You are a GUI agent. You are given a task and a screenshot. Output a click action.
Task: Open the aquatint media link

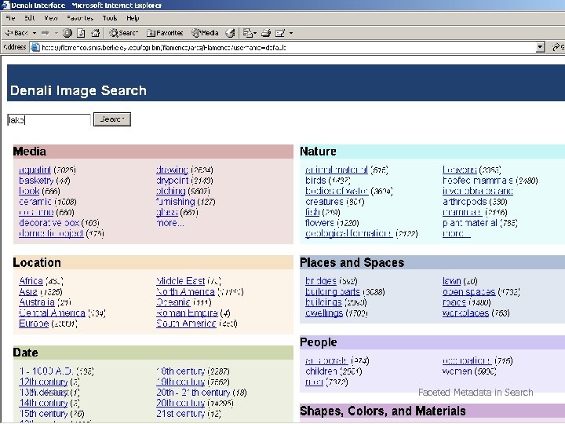pos(35,170)
